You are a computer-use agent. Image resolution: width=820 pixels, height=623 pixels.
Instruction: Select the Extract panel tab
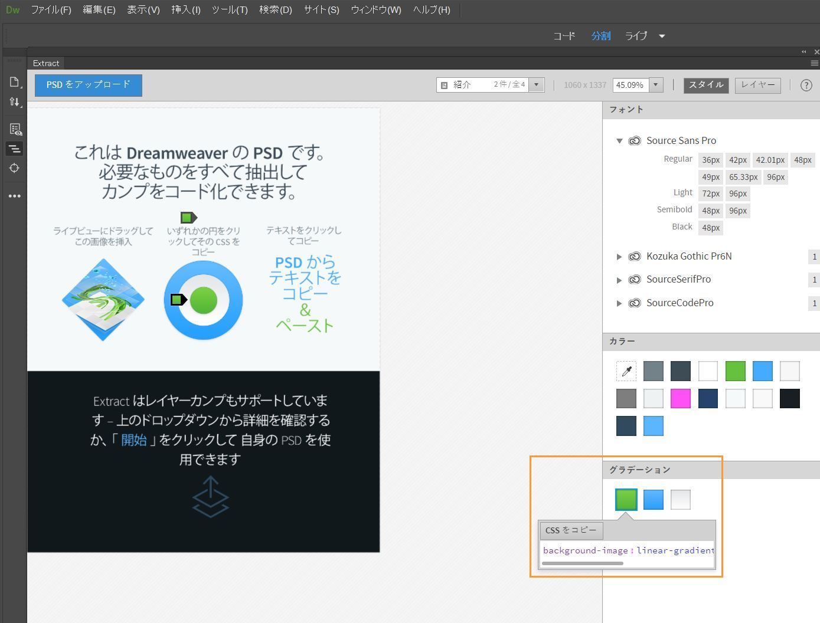tap(46, 63)
